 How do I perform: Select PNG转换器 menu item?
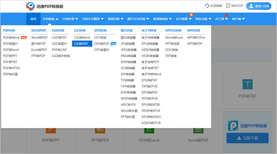tap(129, 56)
